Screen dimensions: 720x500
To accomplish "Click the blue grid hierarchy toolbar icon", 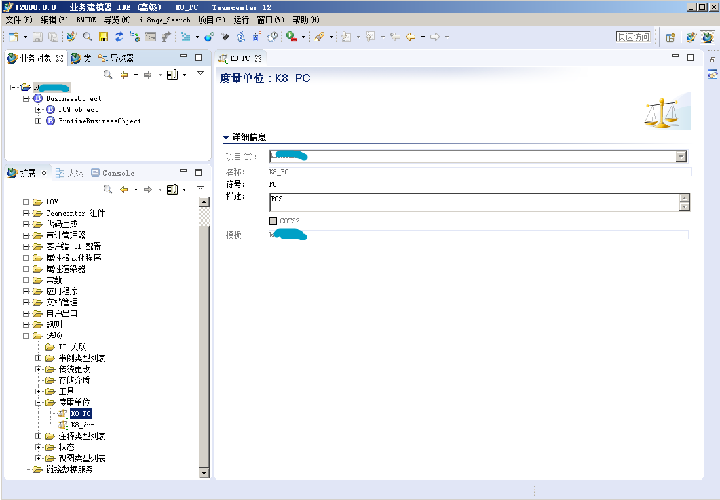I will (x=185, y=37).
